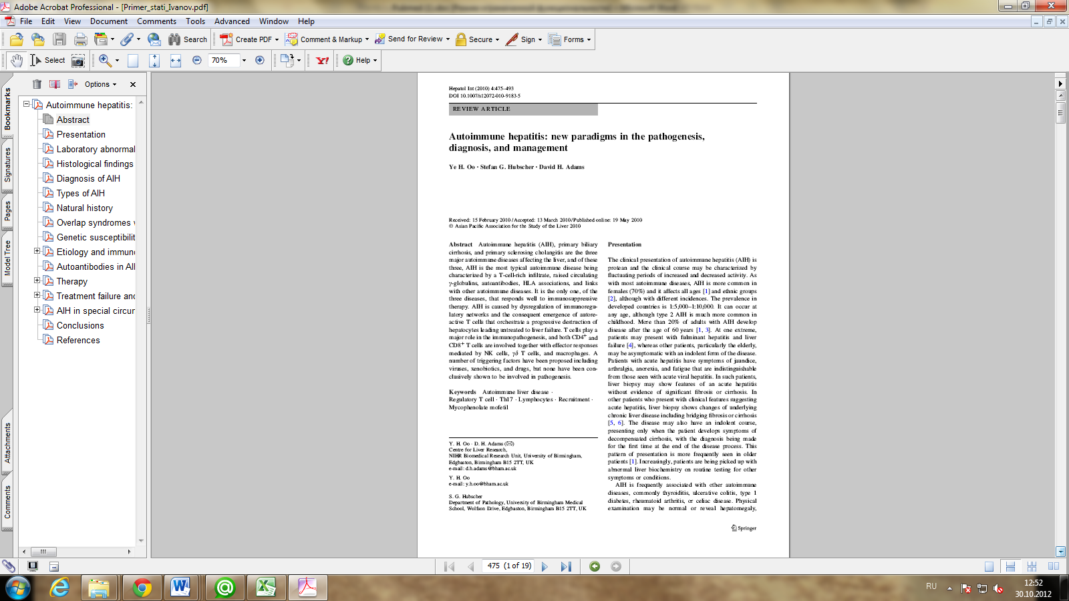Image resolution: width=1069 pixels, height=601 pixels.
Task: Click the Print icon in toolbar
Action: click(x=81, y=39)
